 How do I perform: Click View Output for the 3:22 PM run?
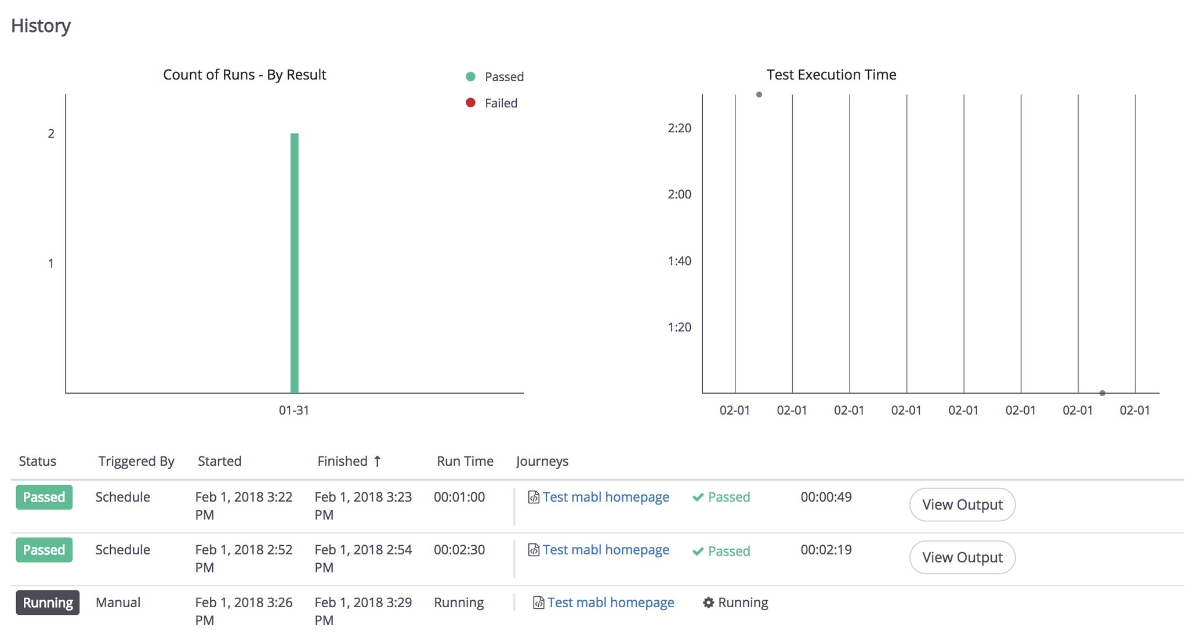coord(962,505)
